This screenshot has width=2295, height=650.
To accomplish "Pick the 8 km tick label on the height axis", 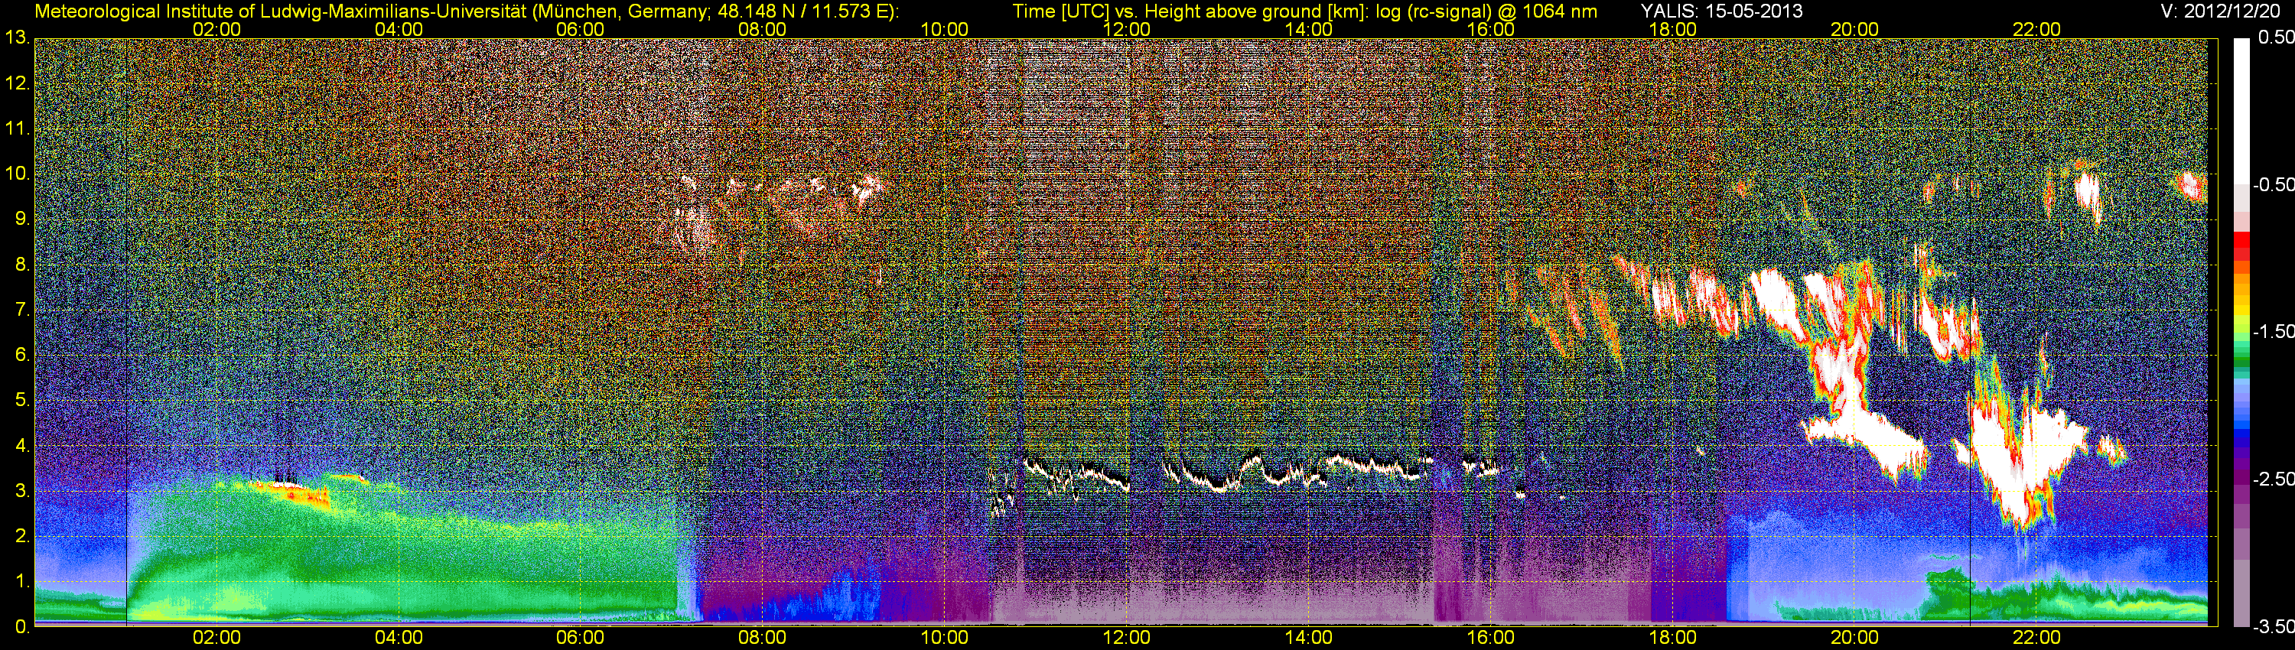I will pos(21,265).
